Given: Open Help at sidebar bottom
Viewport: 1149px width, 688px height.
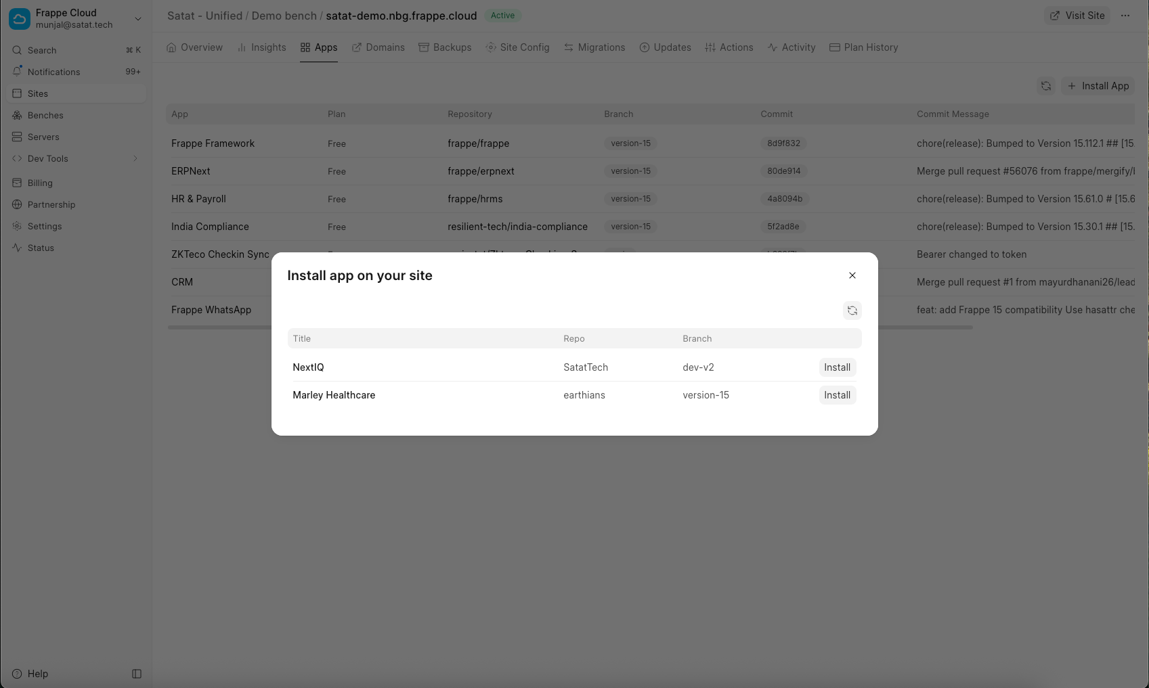Looking at the screenshot, I should (30, 674).
